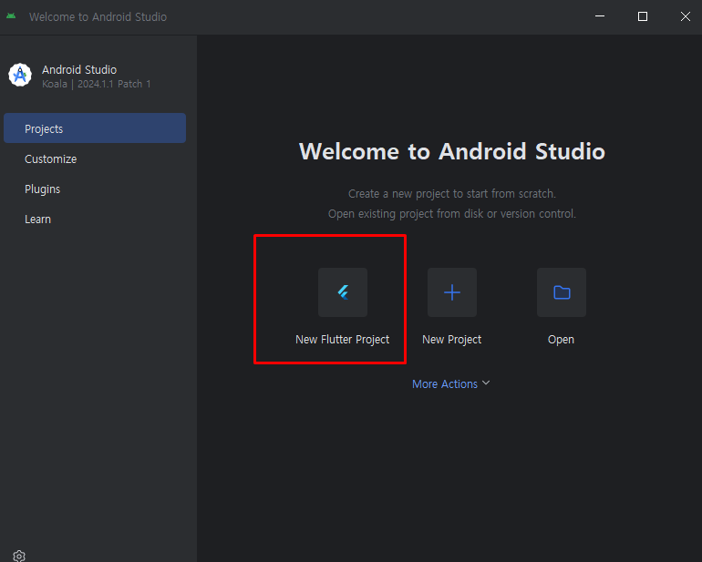Click the Open folder icon
702x562 pixels.
562,292
